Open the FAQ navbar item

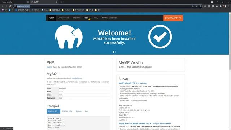coord(96,18)
